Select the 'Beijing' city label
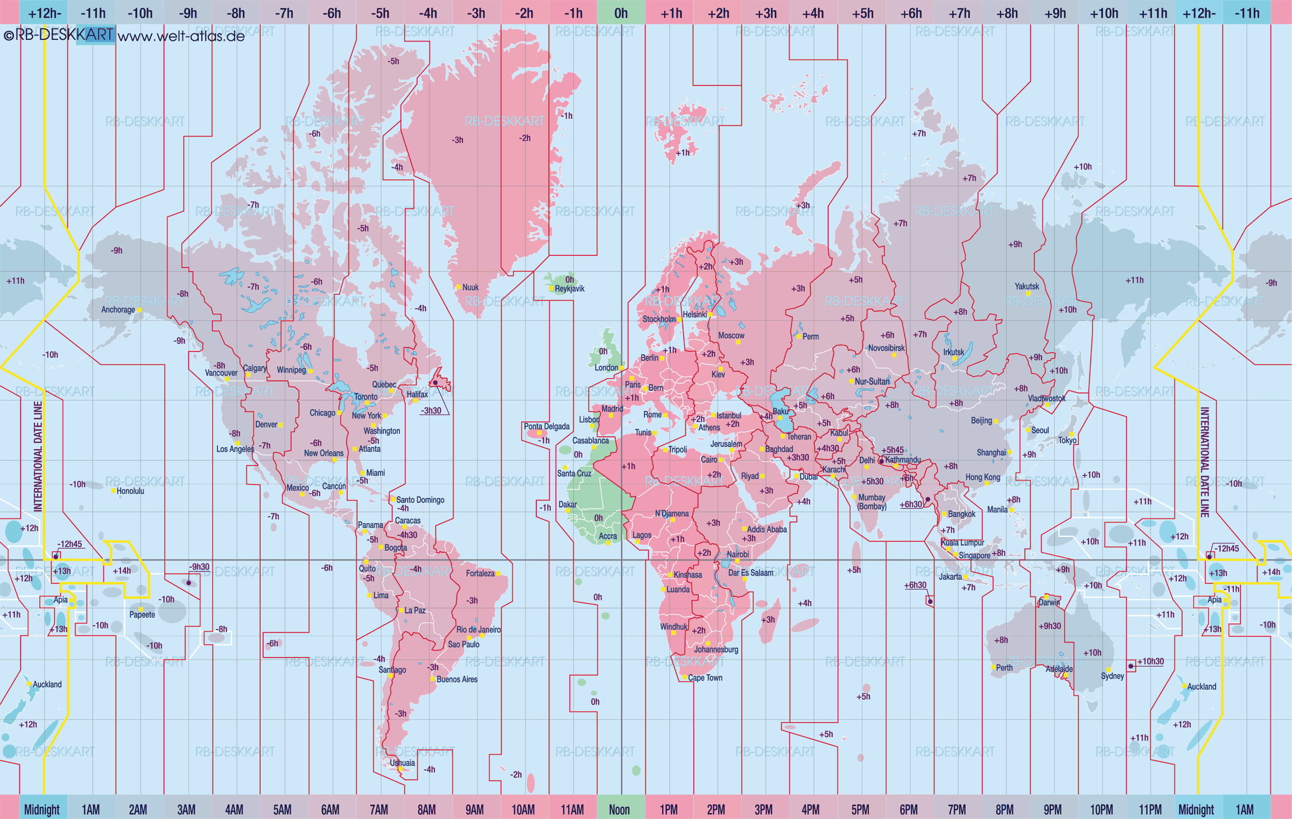1292x819 pixels. click(981, 421)
